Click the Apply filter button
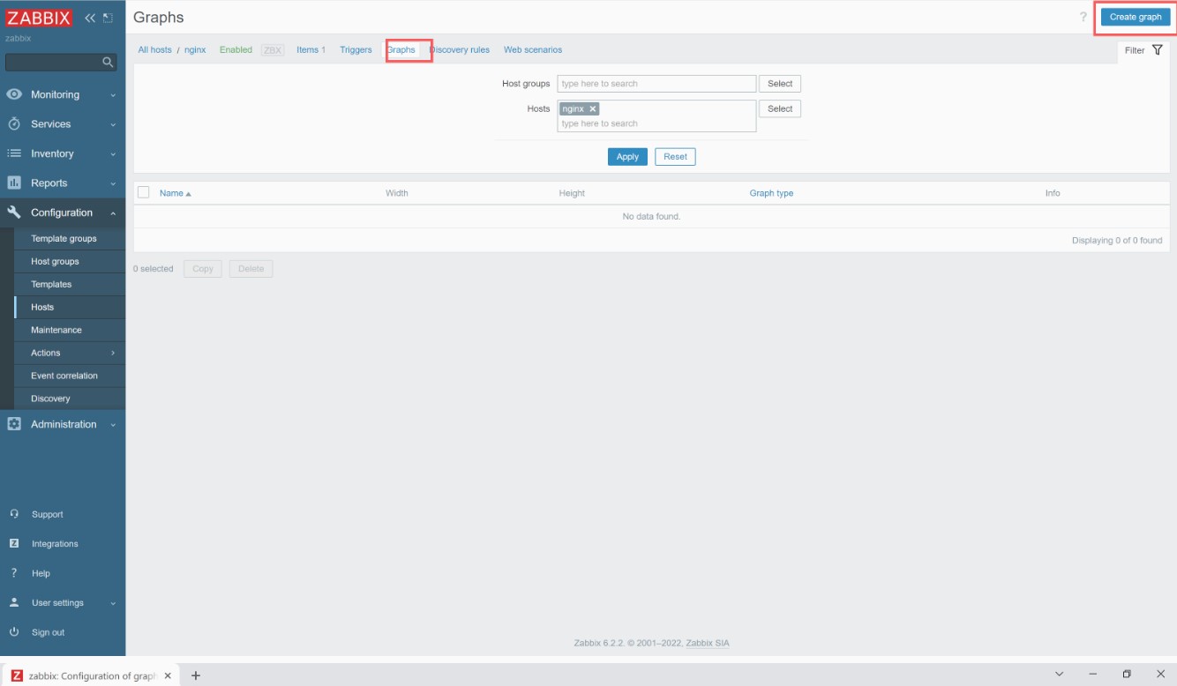 [627, 156]
